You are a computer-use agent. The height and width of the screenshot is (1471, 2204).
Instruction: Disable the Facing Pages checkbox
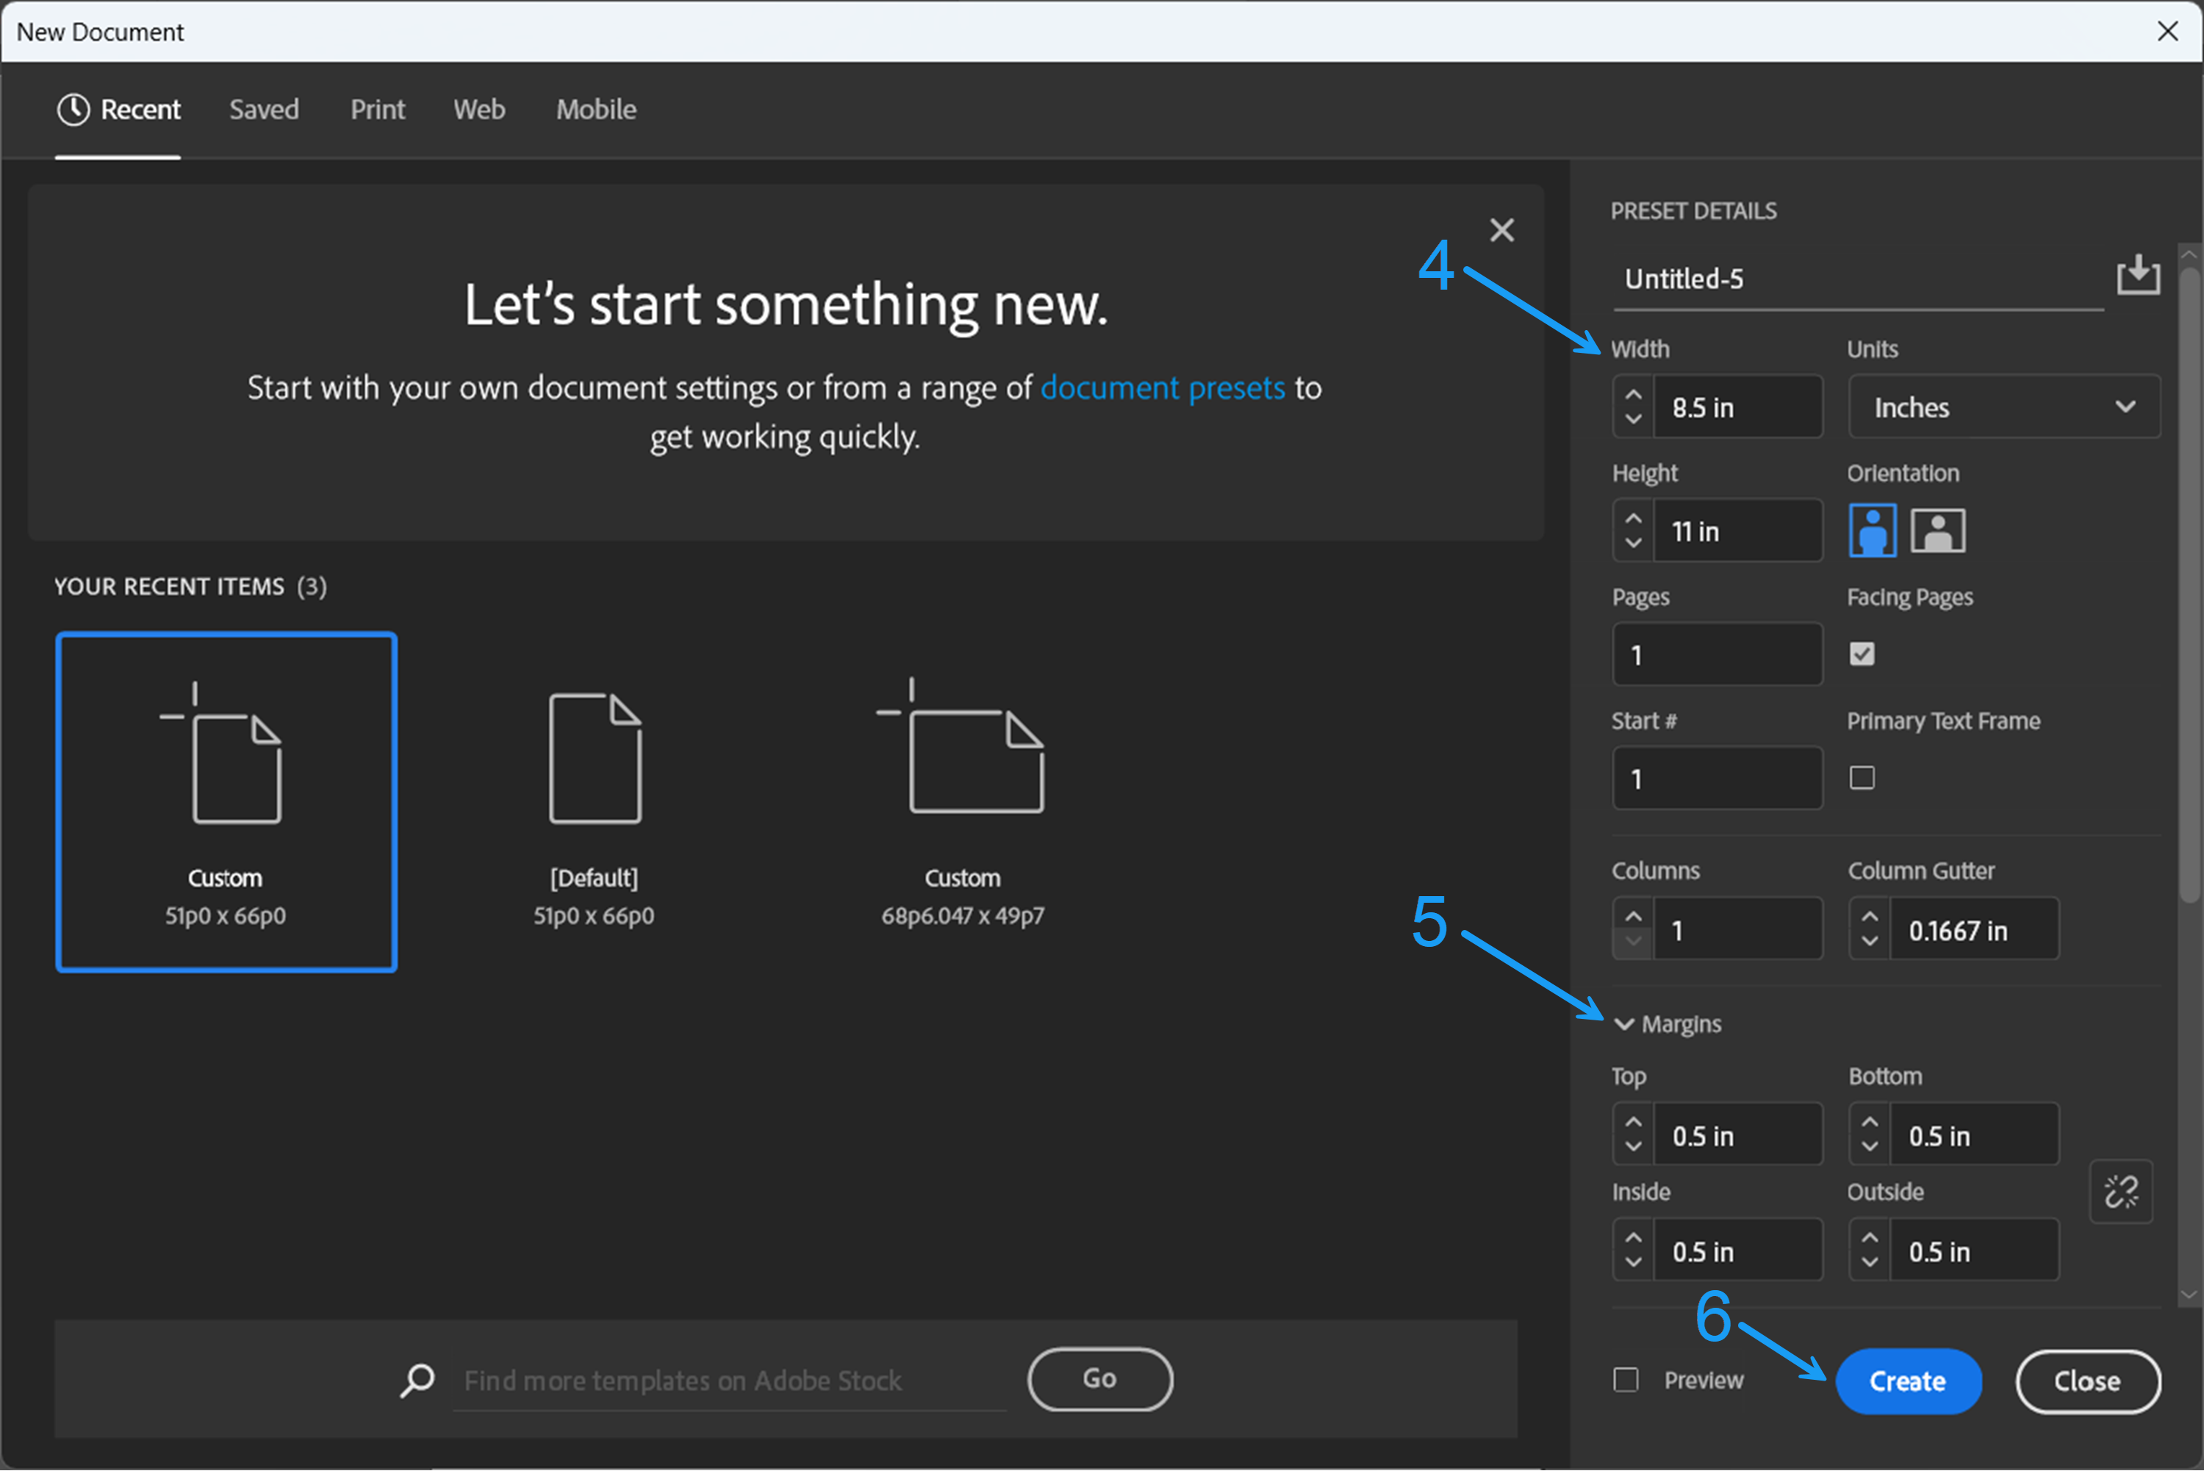tap(1862, 654)
